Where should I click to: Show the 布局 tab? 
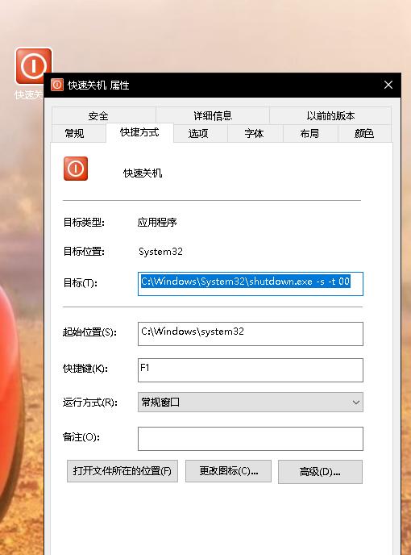[309, 133]
